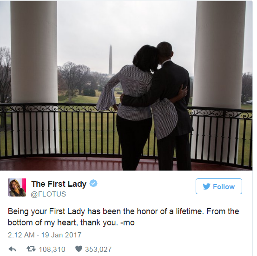The height and width of the screenshot is (256, 257).
Task: Retweet using the retweet arrows icon
Action: click(x=31, y=249)
